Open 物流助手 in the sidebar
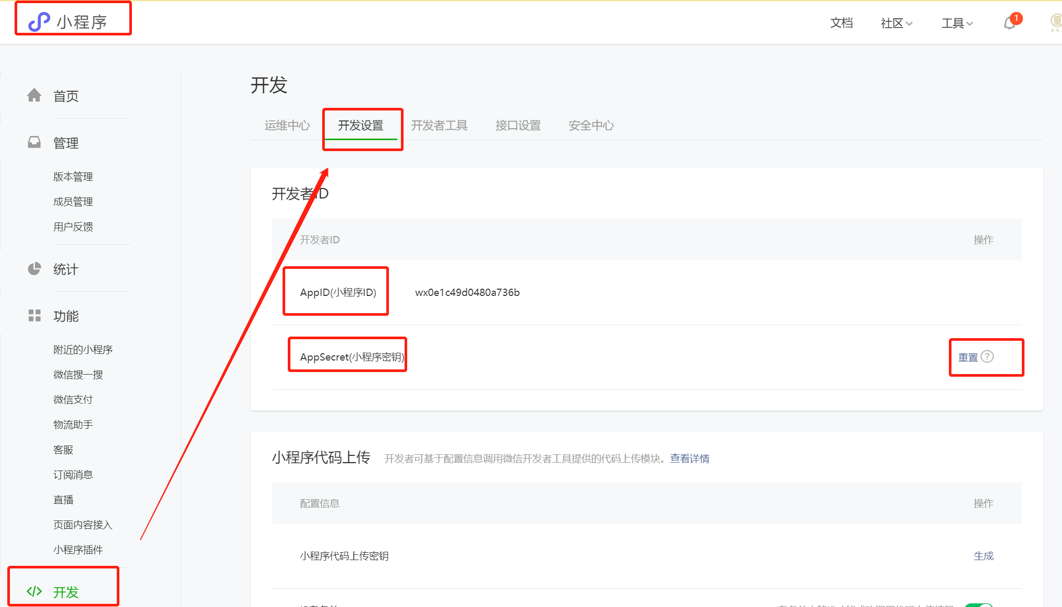This screenshot has width=1062, height=607. 73,425
